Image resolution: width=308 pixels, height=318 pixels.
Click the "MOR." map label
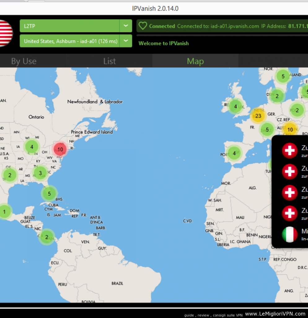pyautogui.click(x=226, y=183)
